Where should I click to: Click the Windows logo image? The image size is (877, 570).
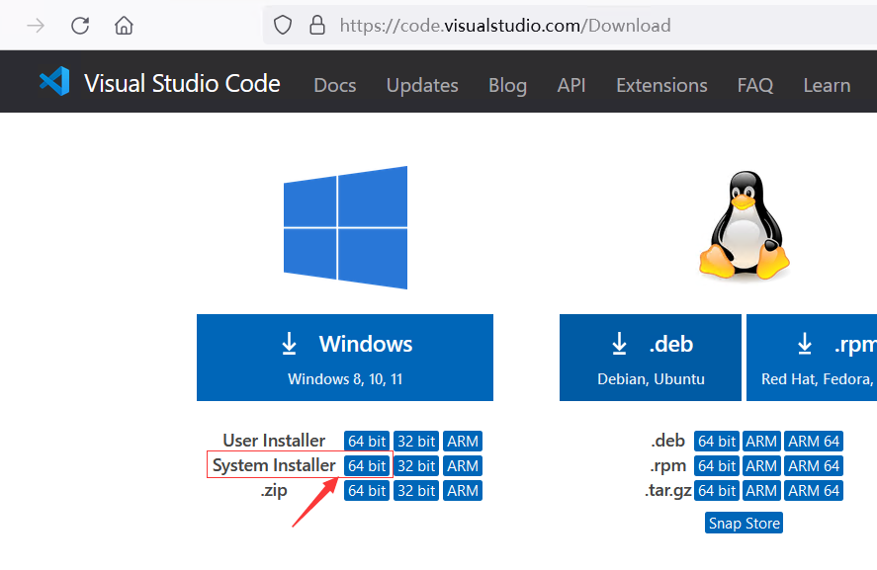coord(346,227)
